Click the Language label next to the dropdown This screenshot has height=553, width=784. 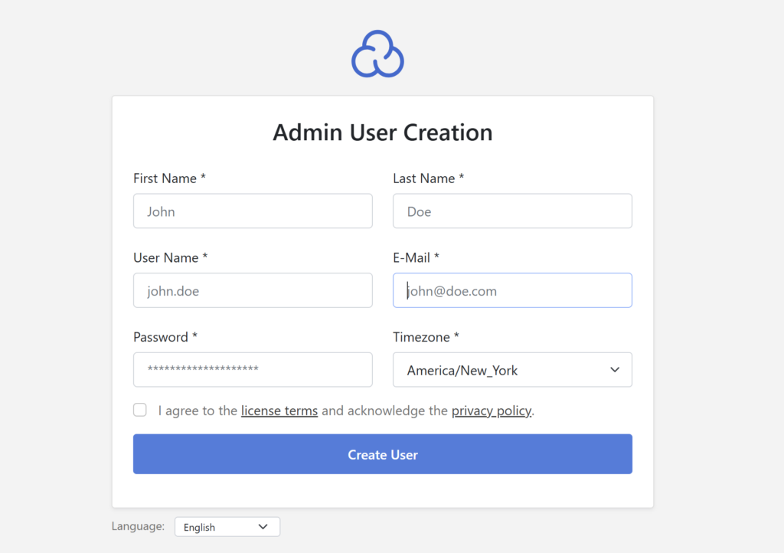(138, 526)
